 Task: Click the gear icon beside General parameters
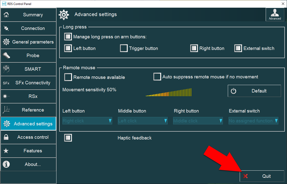(x=6, y=42)
